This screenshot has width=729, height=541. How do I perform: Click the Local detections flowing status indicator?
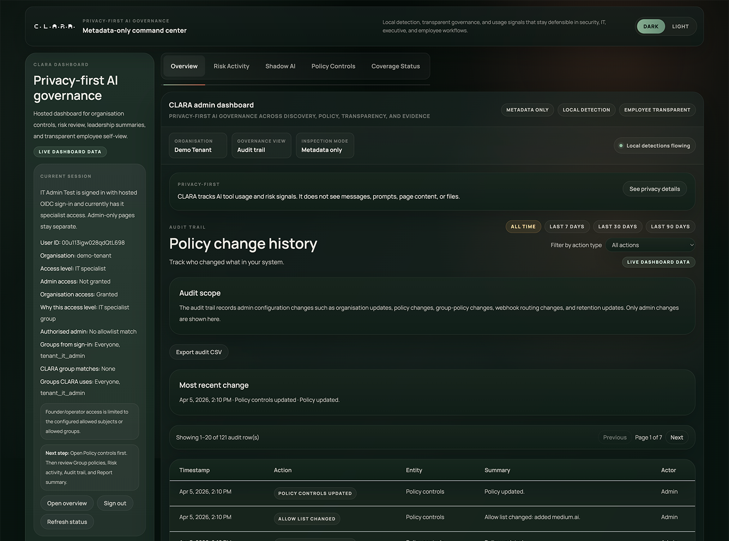pyautogui.click(x=655, y=145)
